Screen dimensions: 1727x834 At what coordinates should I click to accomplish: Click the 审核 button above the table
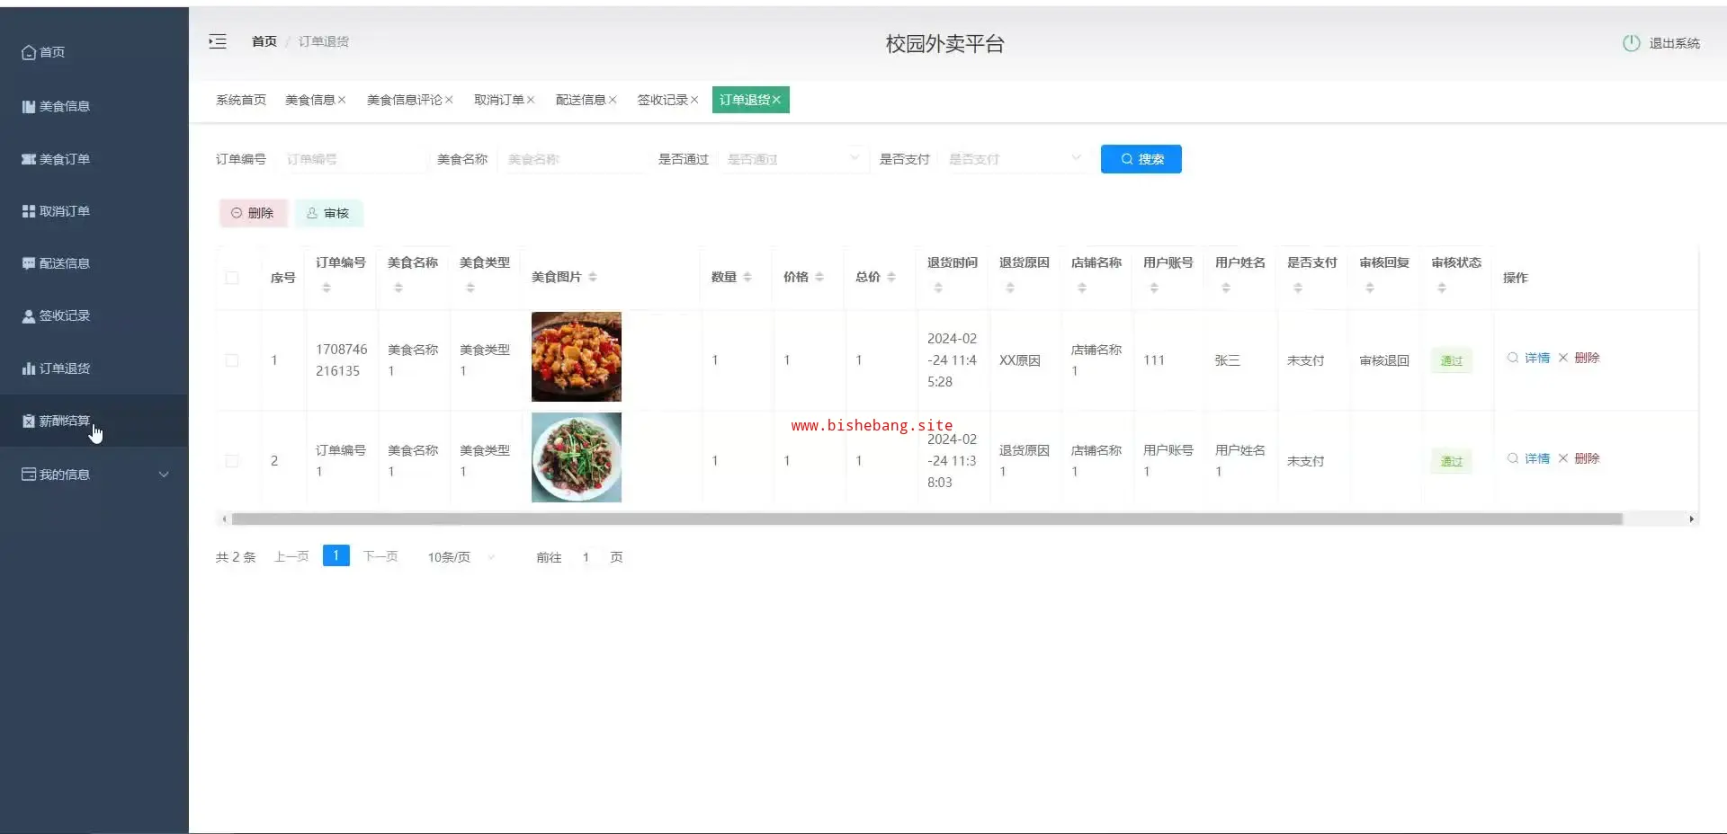(328, 213)
